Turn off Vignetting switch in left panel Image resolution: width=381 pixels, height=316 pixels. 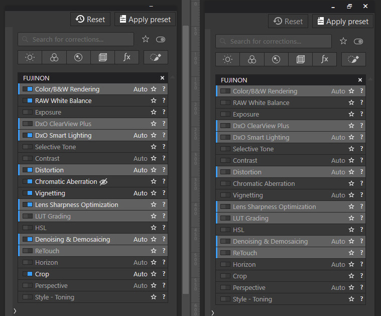[x=28, y=193]
